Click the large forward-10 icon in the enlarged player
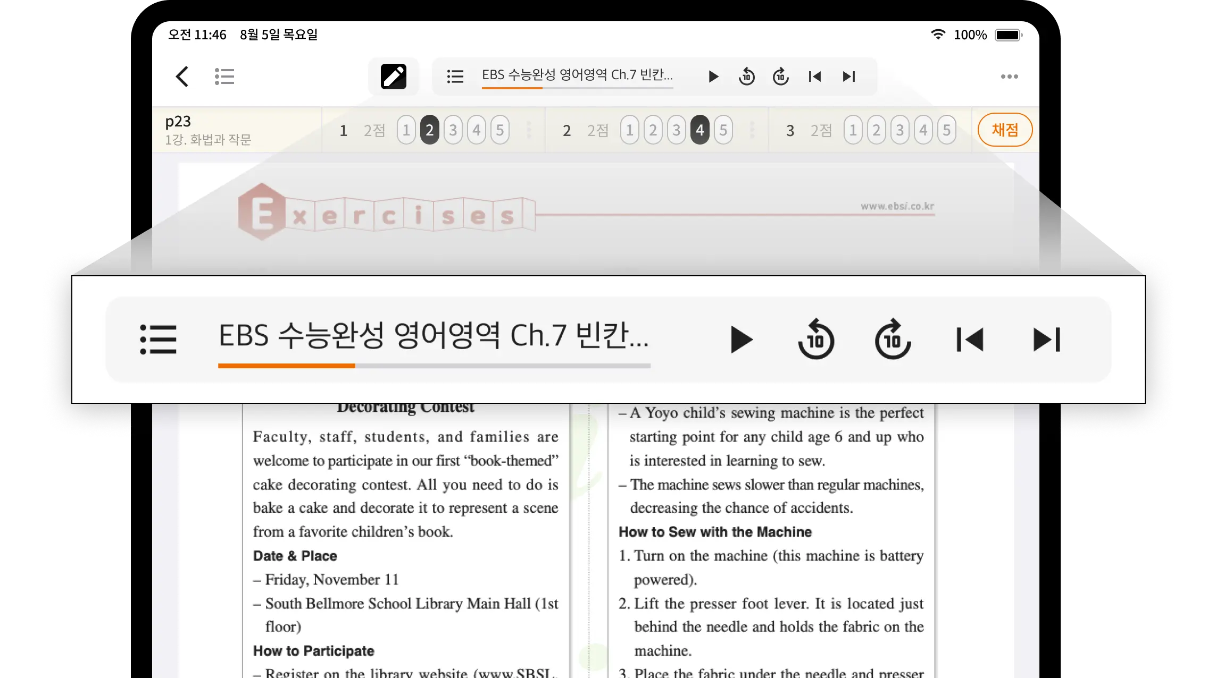 (893, 339)
